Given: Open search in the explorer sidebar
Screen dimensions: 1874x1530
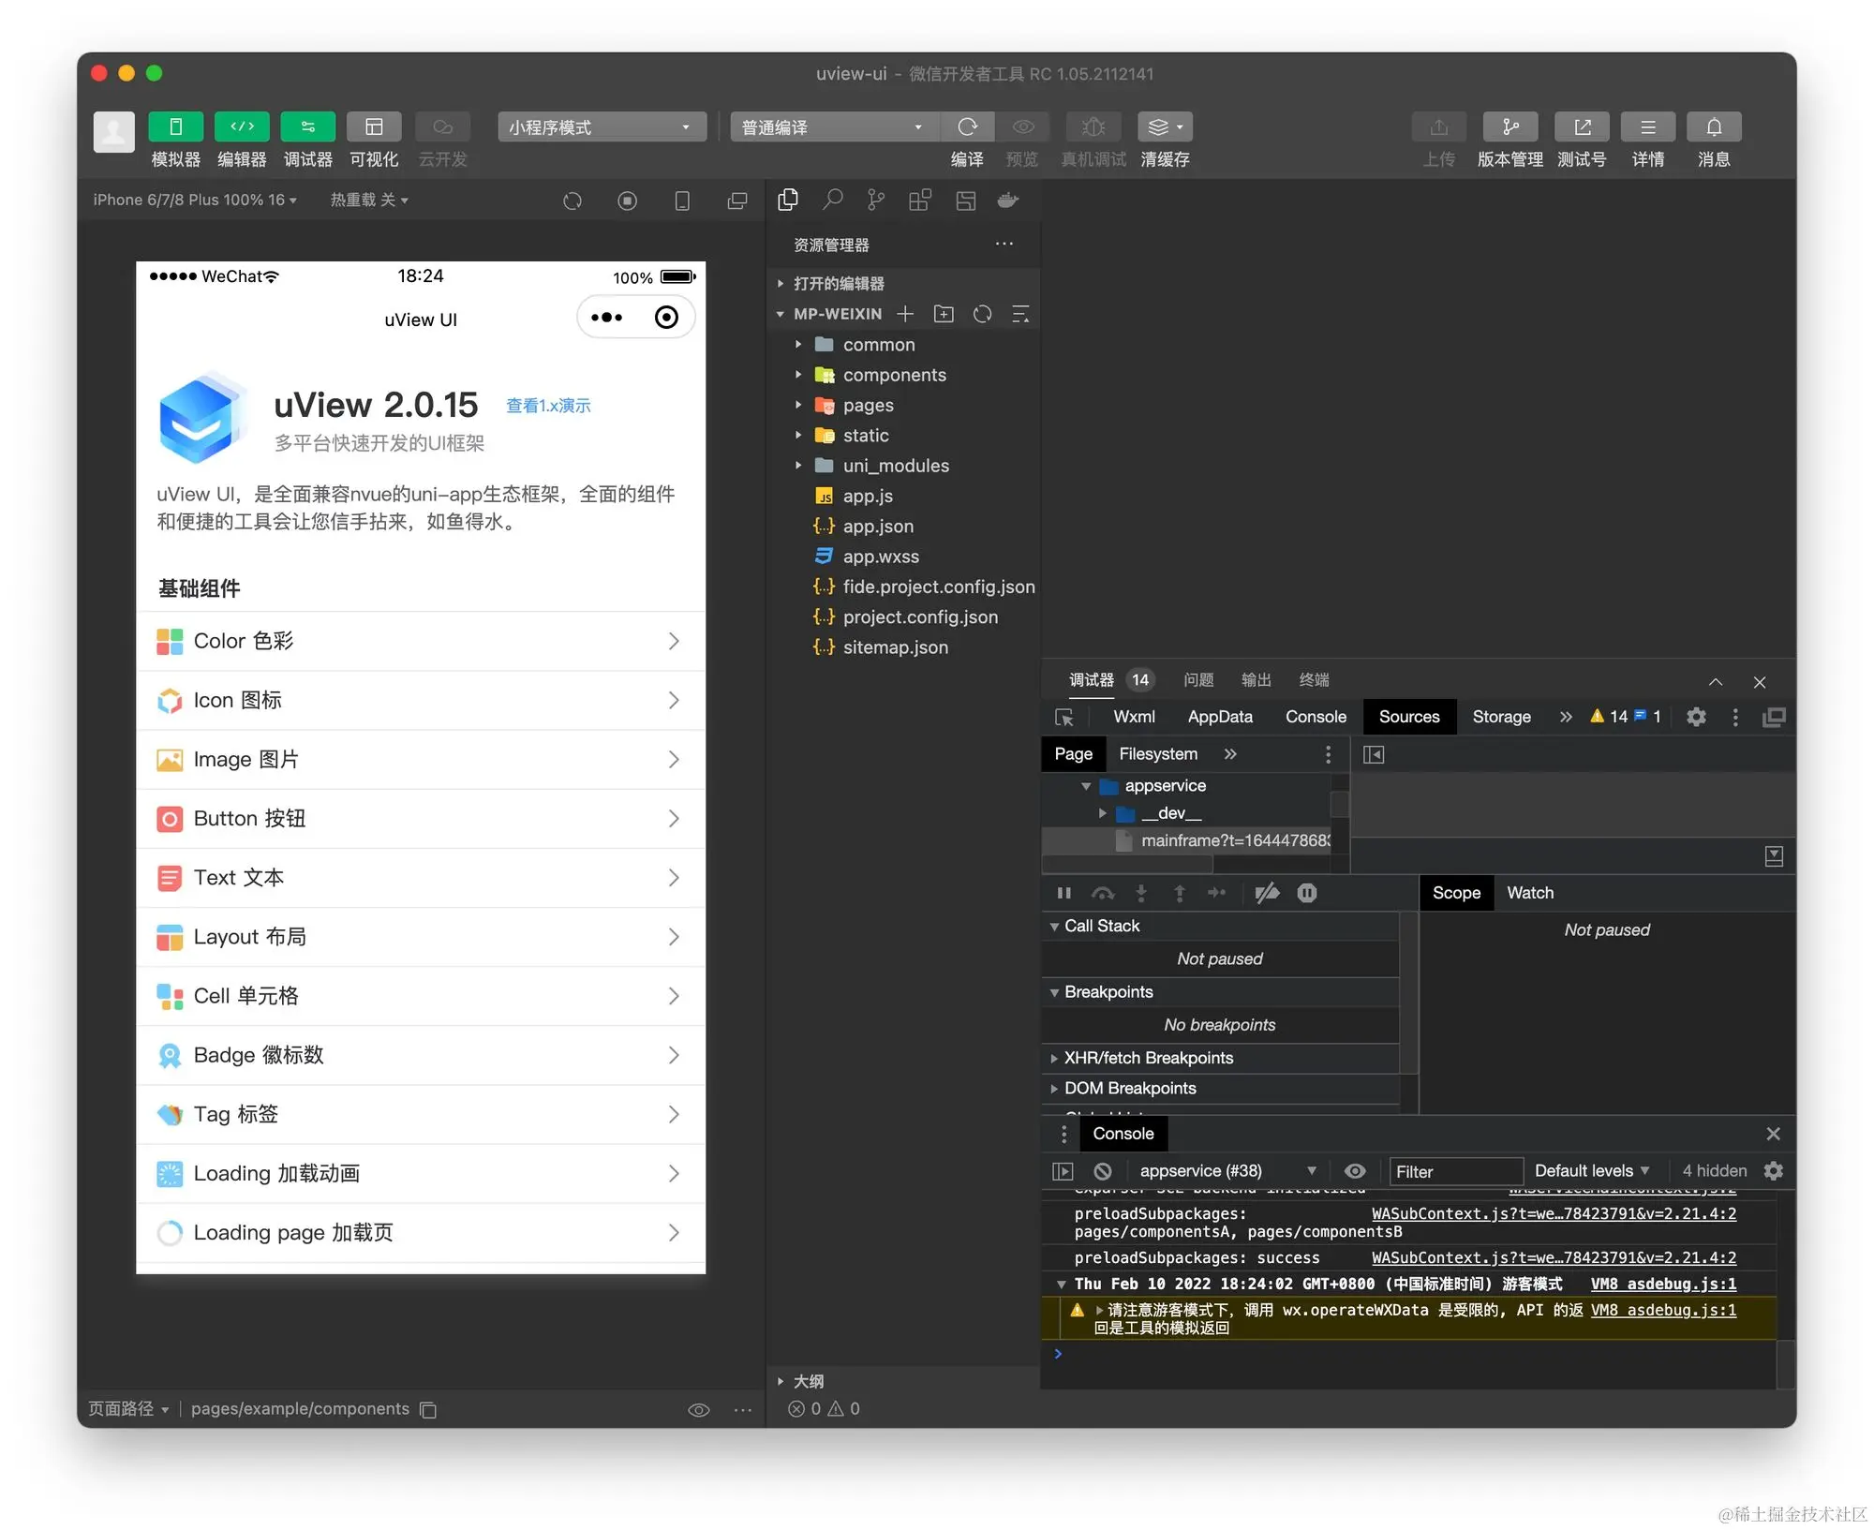Looking at the screenshot, I should (832, 200).
